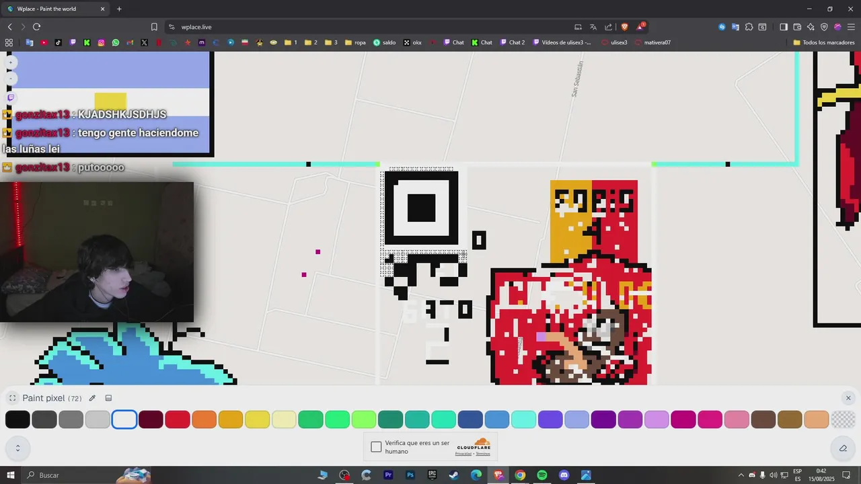Open the X (Twitter) bookmark
The image size is (861, 484).
(145, 42)
